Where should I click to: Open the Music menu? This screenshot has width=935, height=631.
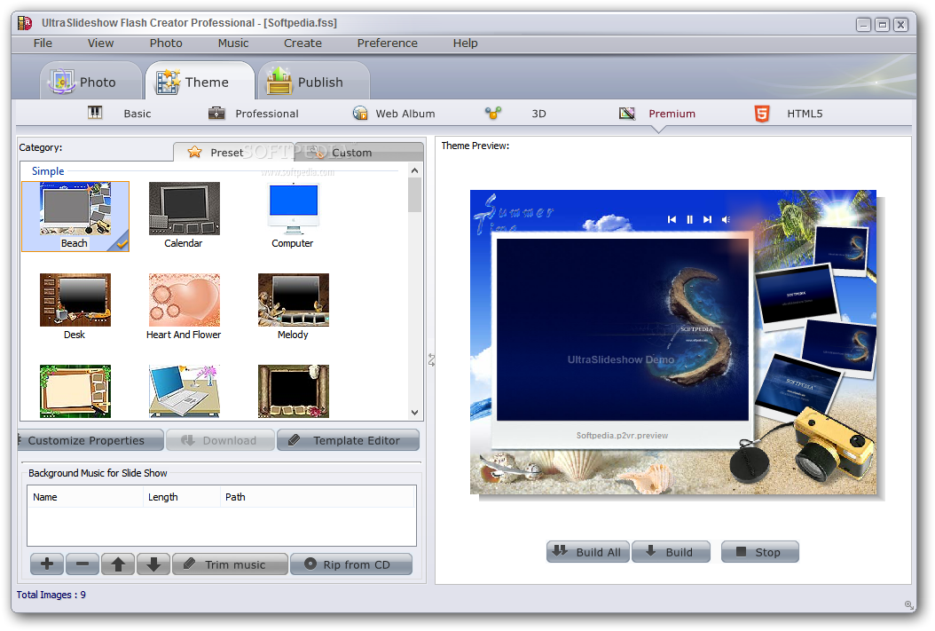coord(233,43)
